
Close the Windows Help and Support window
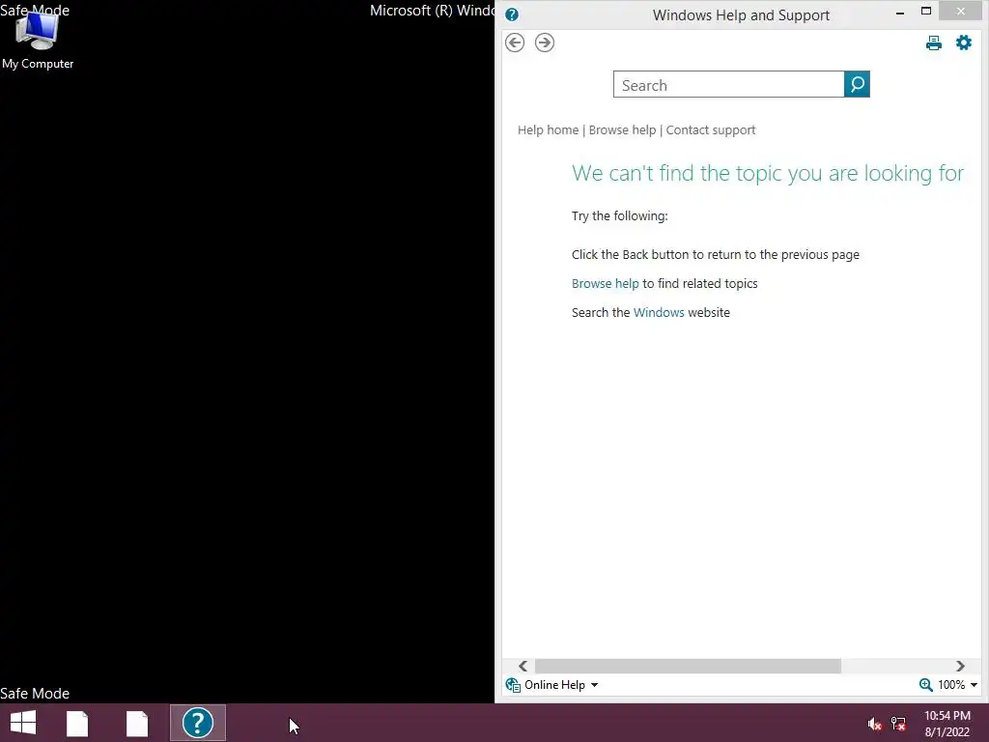pyautogui.click(x=961, y=12)
